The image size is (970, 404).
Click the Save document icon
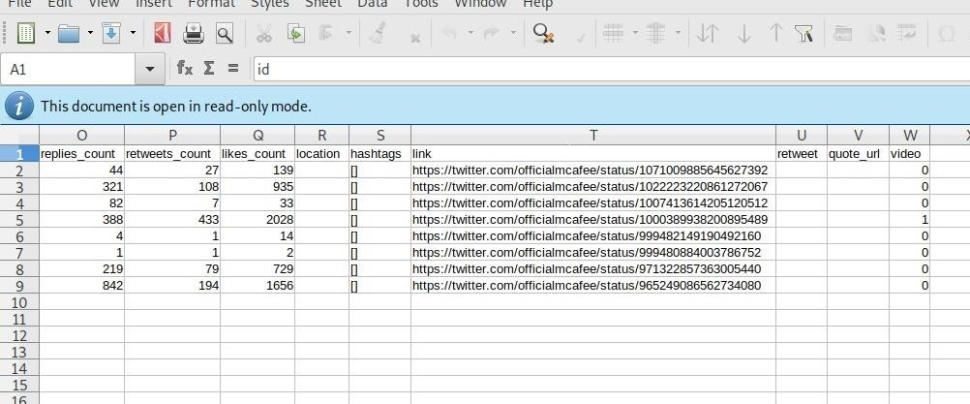pyautogui.click(x=111, y=33)
